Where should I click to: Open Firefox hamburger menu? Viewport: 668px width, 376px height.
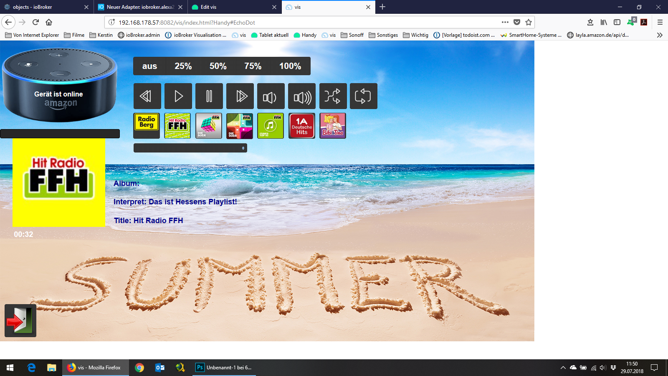point(660,22)
